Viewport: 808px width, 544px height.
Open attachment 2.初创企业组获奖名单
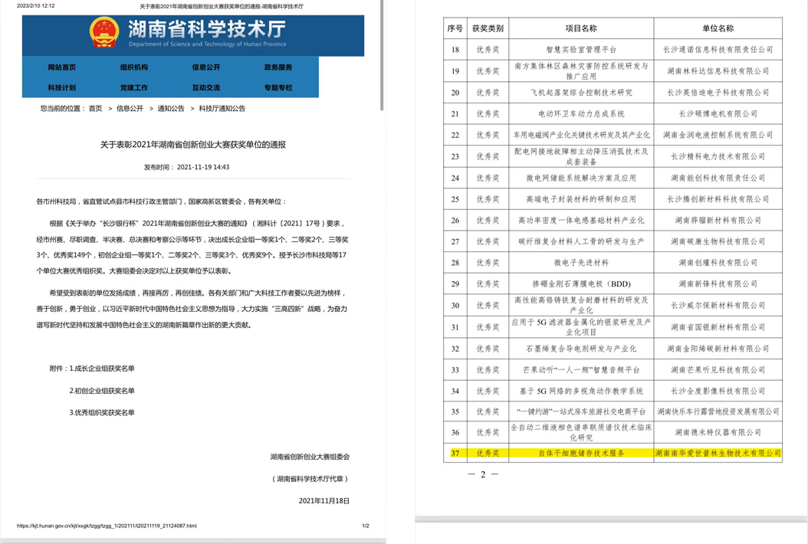pos(102,391)
